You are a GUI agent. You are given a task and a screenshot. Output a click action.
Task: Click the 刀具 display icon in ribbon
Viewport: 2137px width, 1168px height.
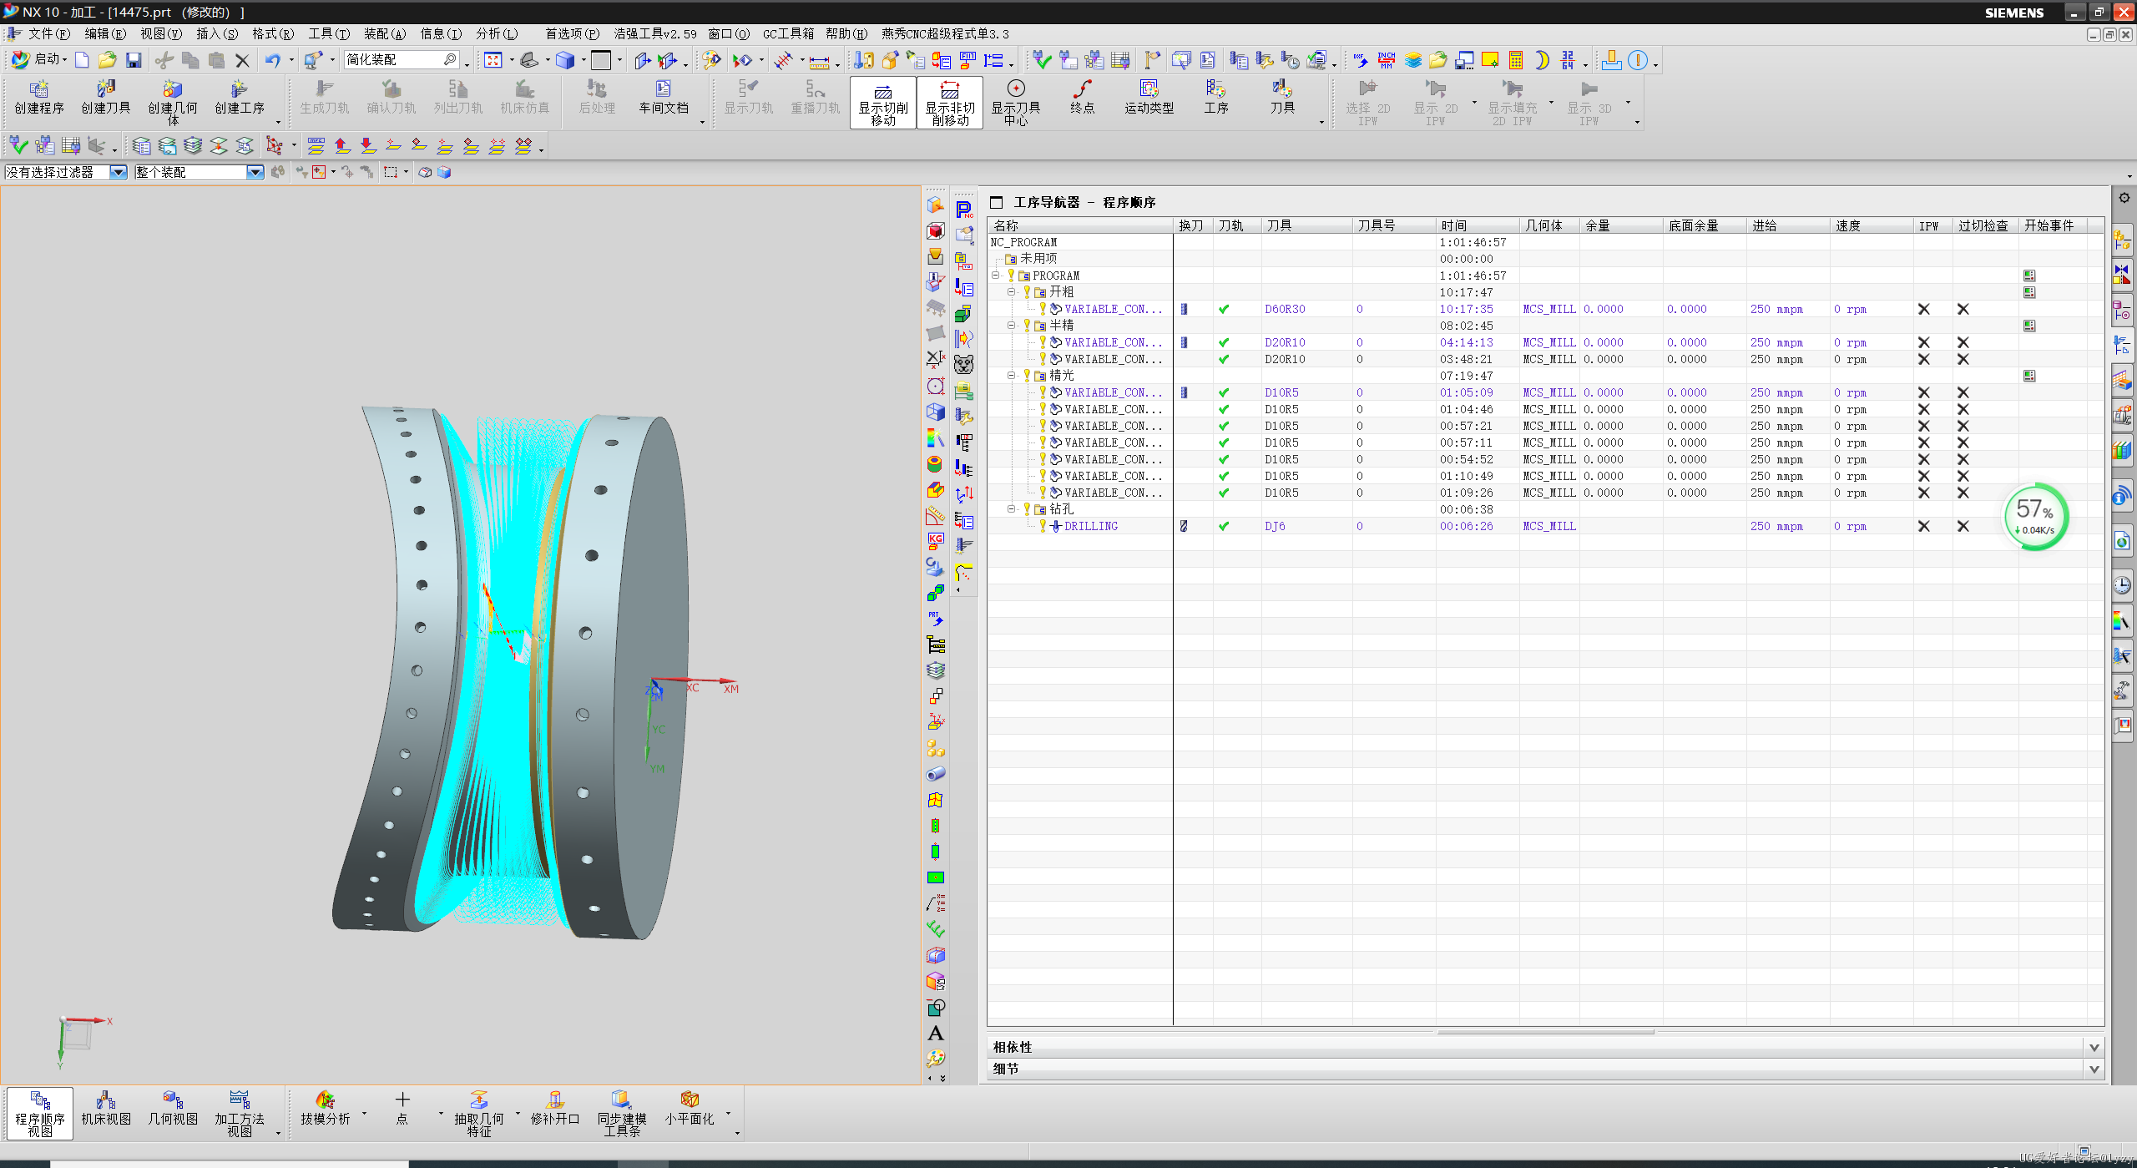pyautogui.click(x=1282, y=98)
